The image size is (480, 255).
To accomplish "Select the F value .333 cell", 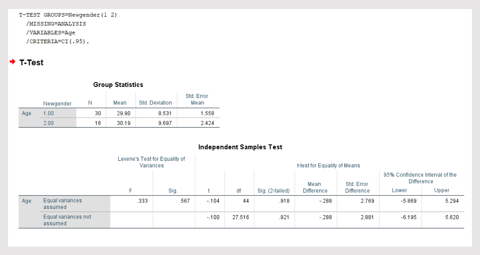I will coord(142,201).
